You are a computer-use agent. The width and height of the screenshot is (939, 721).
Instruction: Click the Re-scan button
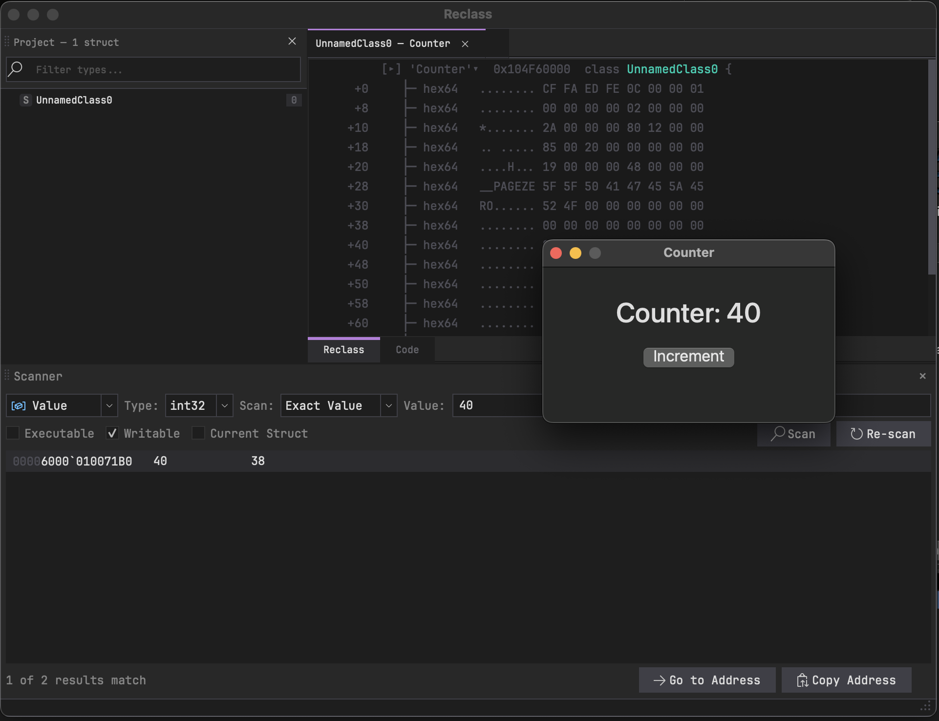point(883,434)
